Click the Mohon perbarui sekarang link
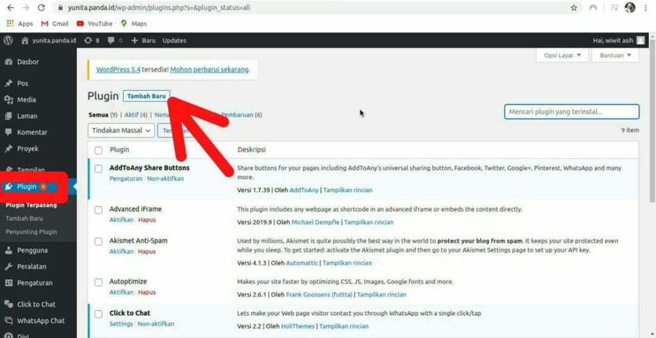This screenshot has width=656, height=338. [x=209, y=69]
